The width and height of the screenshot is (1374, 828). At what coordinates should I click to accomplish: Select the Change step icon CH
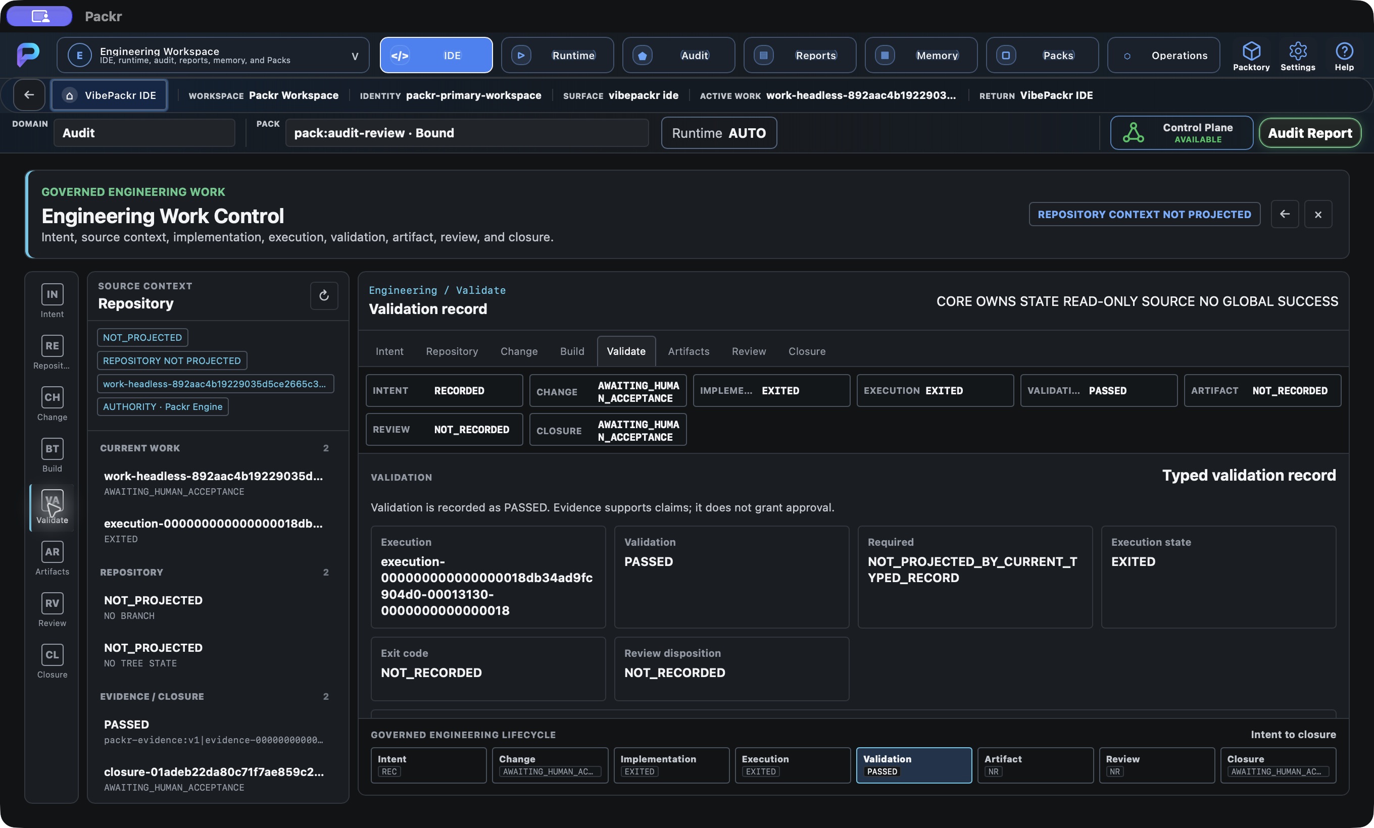coord(52,397)
